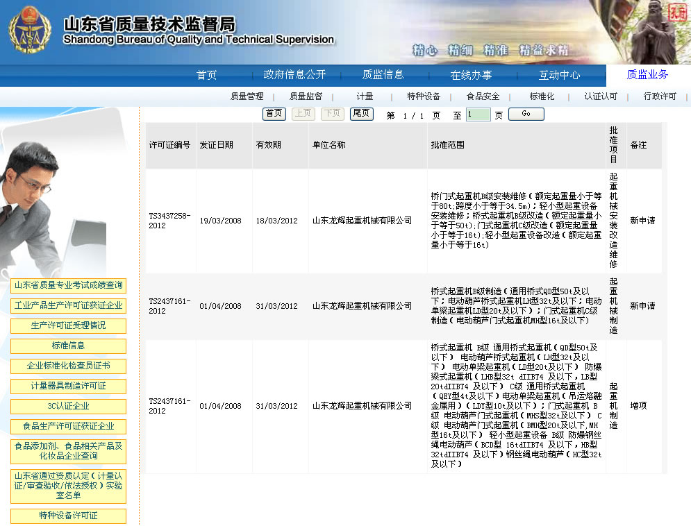Click the 首页 pagination button

pos(273,113)
